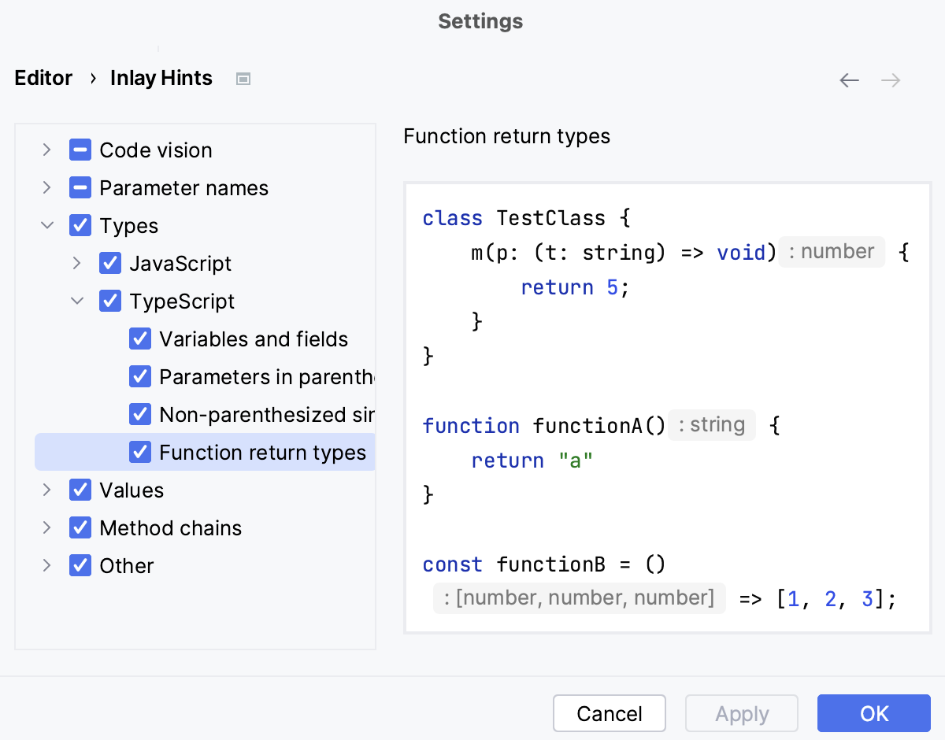Click the Inlay Hints breadcrumb
This screenshot has height=740, width=945.
tap(161, 78)
